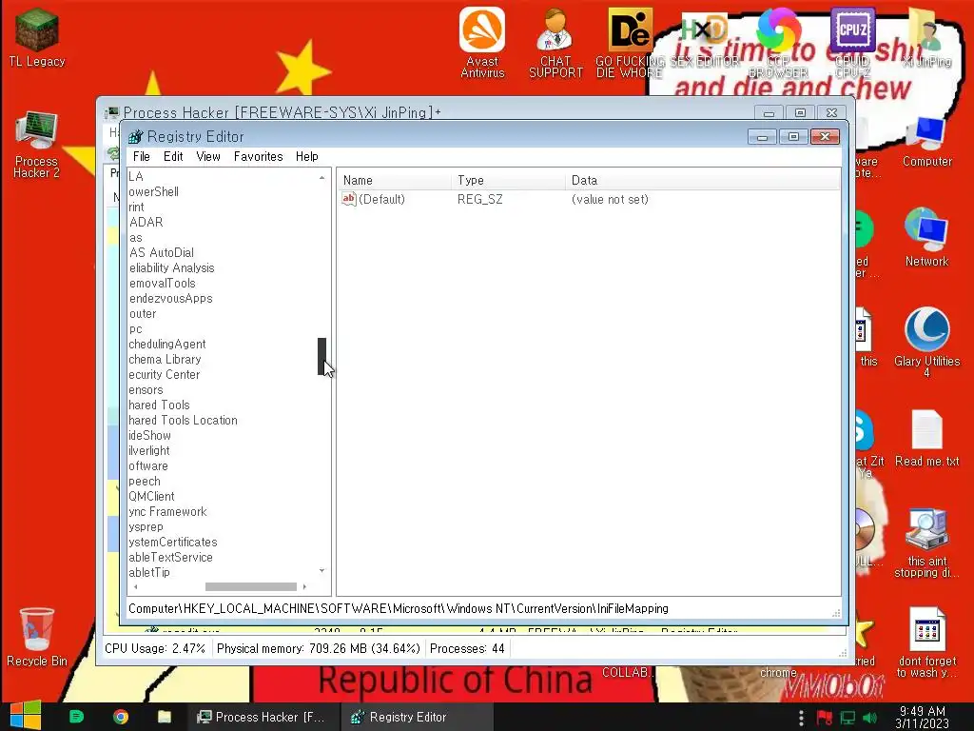Click the tree scroll-down arrow
The width and height of the screenshot is (974, 731).
pyautogui.click(x=321, y=571)
